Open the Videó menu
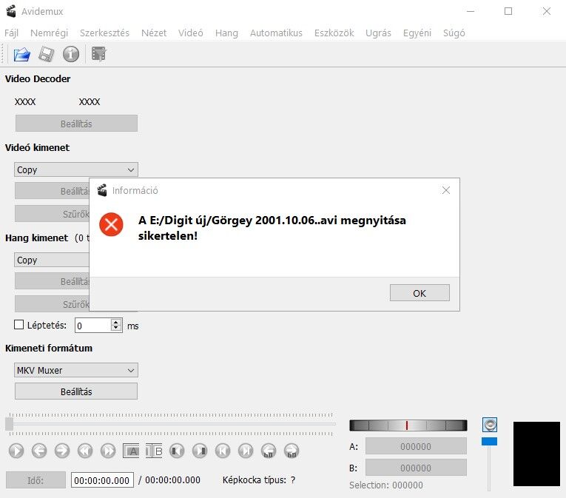Screen dimensions: 566x498 click(x=191, y=33)
